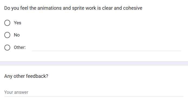Select the Other radio button
Screen dimensions: 188x100
(7, 48)
